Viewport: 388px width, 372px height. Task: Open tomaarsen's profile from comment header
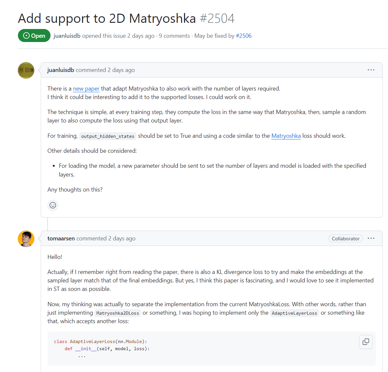[61, 238]
